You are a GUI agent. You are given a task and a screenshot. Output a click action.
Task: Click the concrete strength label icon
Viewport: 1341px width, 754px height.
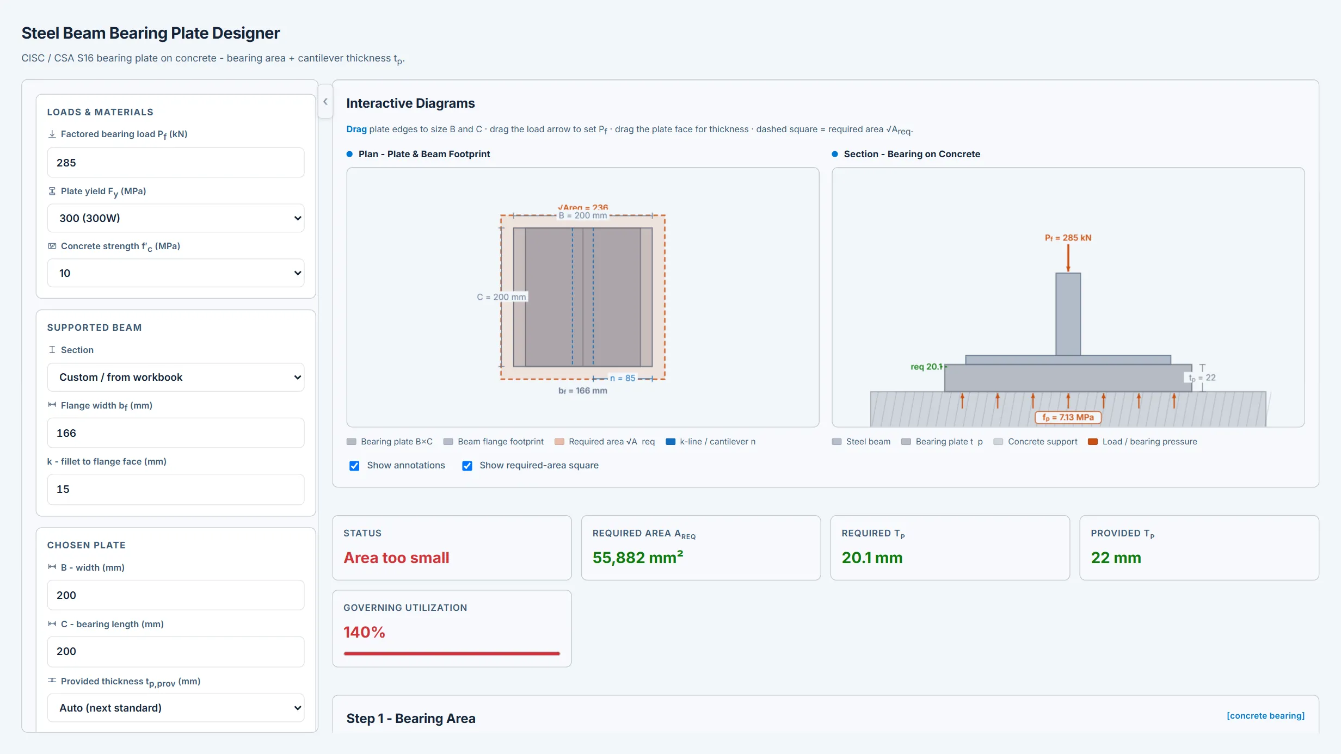tap(52, 246)
